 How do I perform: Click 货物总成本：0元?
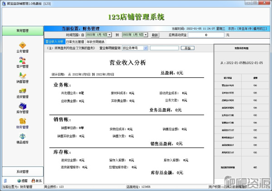click(x=121, y=129)
